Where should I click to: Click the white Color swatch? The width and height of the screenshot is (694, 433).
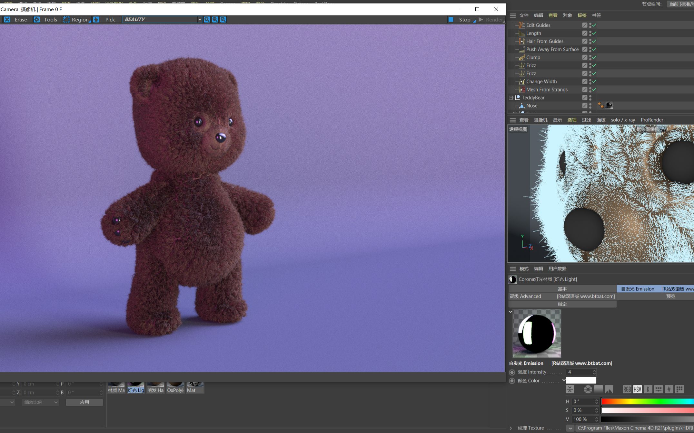tap(581, 380)
